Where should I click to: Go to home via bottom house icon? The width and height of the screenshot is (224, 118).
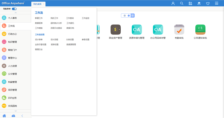pyautogui.click(x=4, y=116)
